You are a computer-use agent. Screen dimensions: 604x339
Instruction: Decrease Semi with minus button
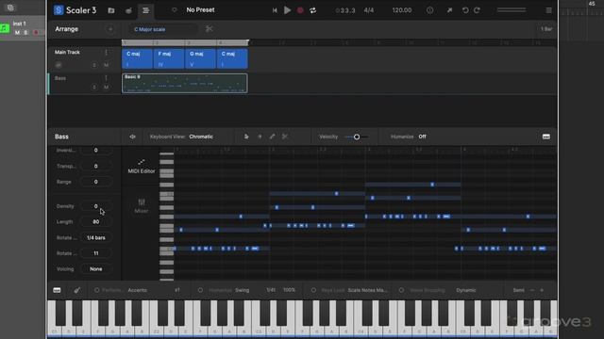click(532, 290)
